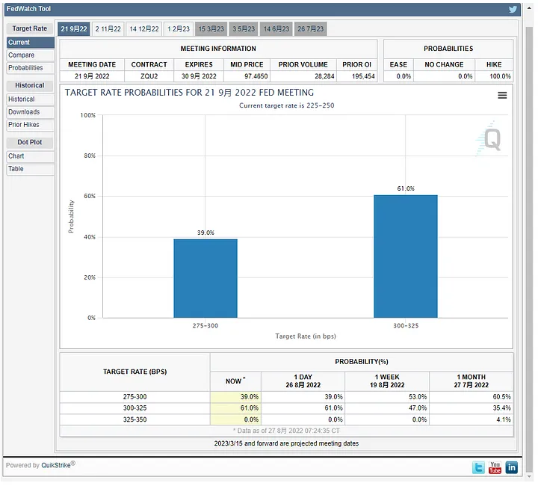
Task: Click the 300-325 probability bar
Action: [x=405, y=256]
